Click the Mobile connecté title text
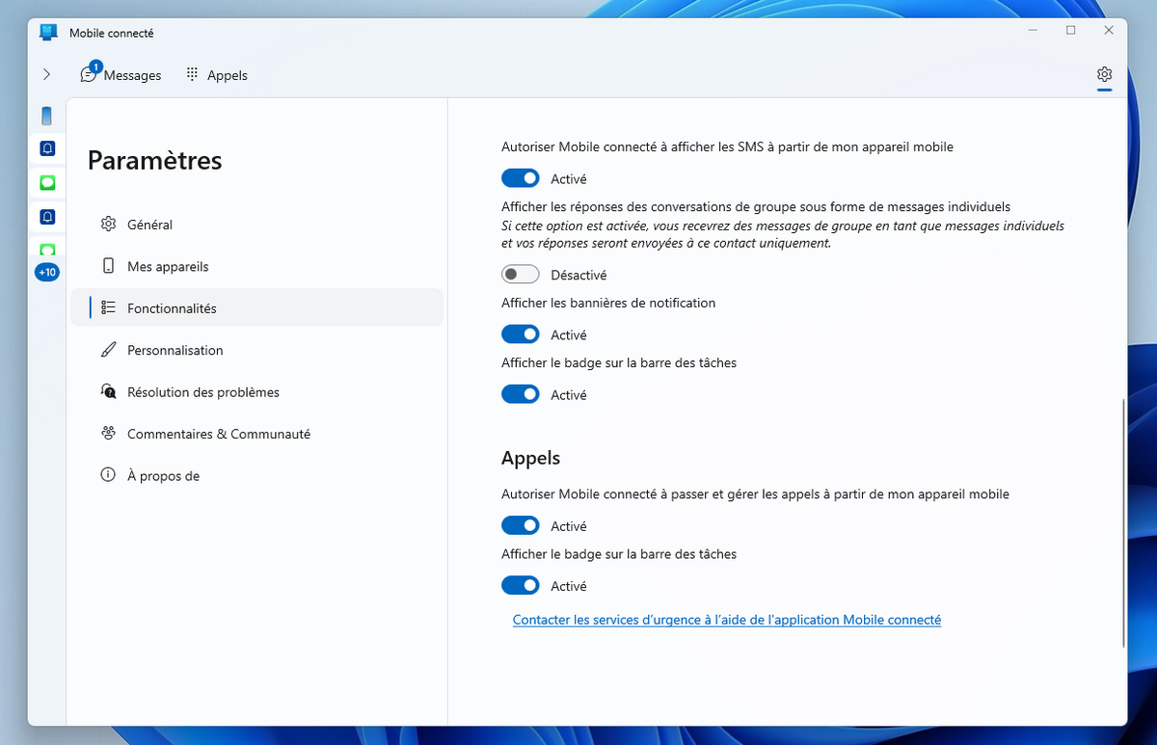 click(x=111, y=33)
